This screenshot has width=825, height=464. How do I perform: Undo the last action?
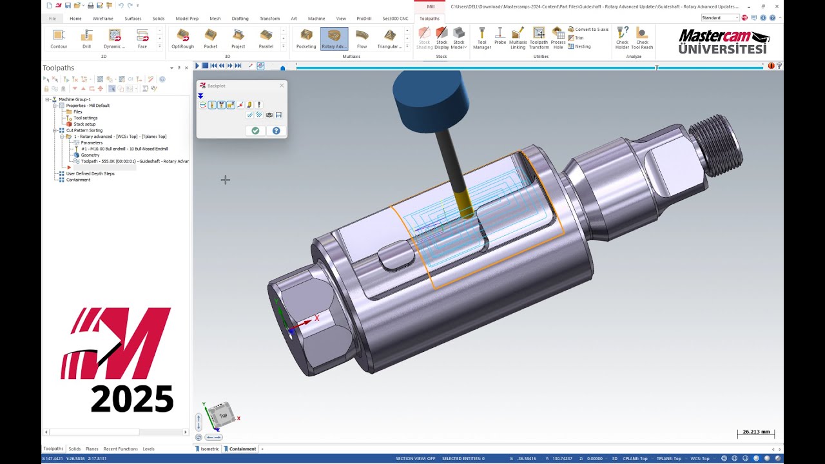(121, 5)
